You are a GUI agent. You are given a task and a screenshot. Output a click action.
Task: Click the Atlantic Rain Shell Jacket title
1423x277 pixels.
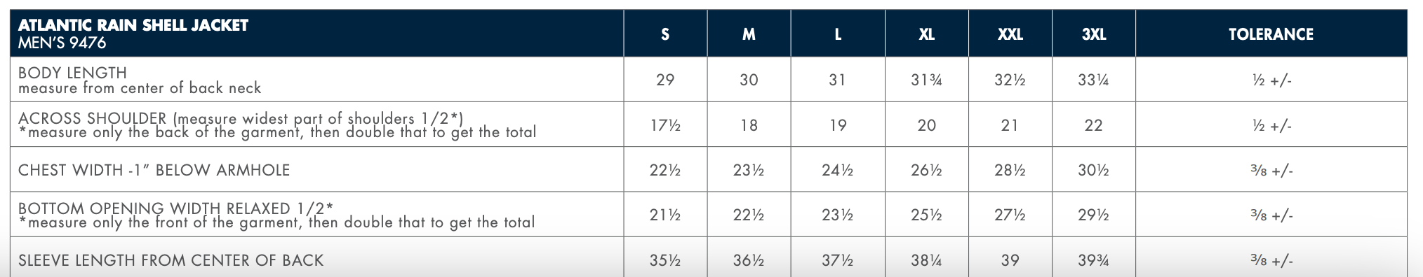click(x=133, y=25)
